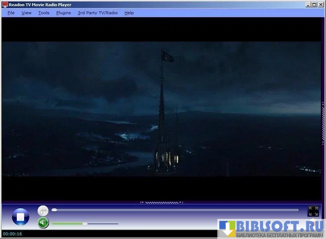Image resolution: width=326 pixels, height=239 pixels.
Task: Click the Readon app icon in title bar
Action: pos(5,5)
